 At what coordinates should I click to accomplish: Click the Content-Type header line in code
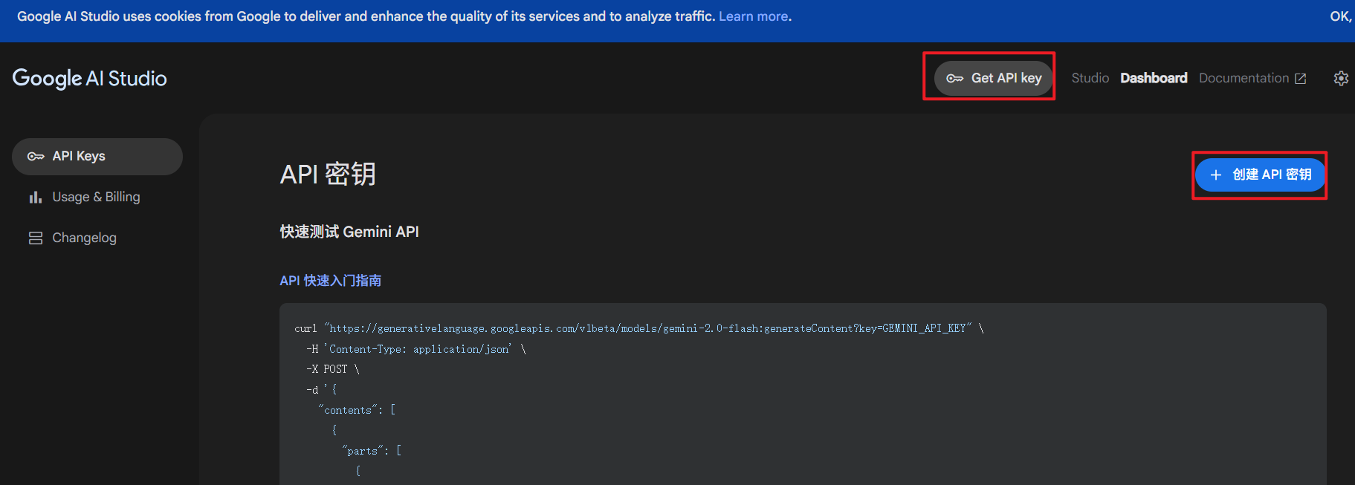click(x=416, y=349)
